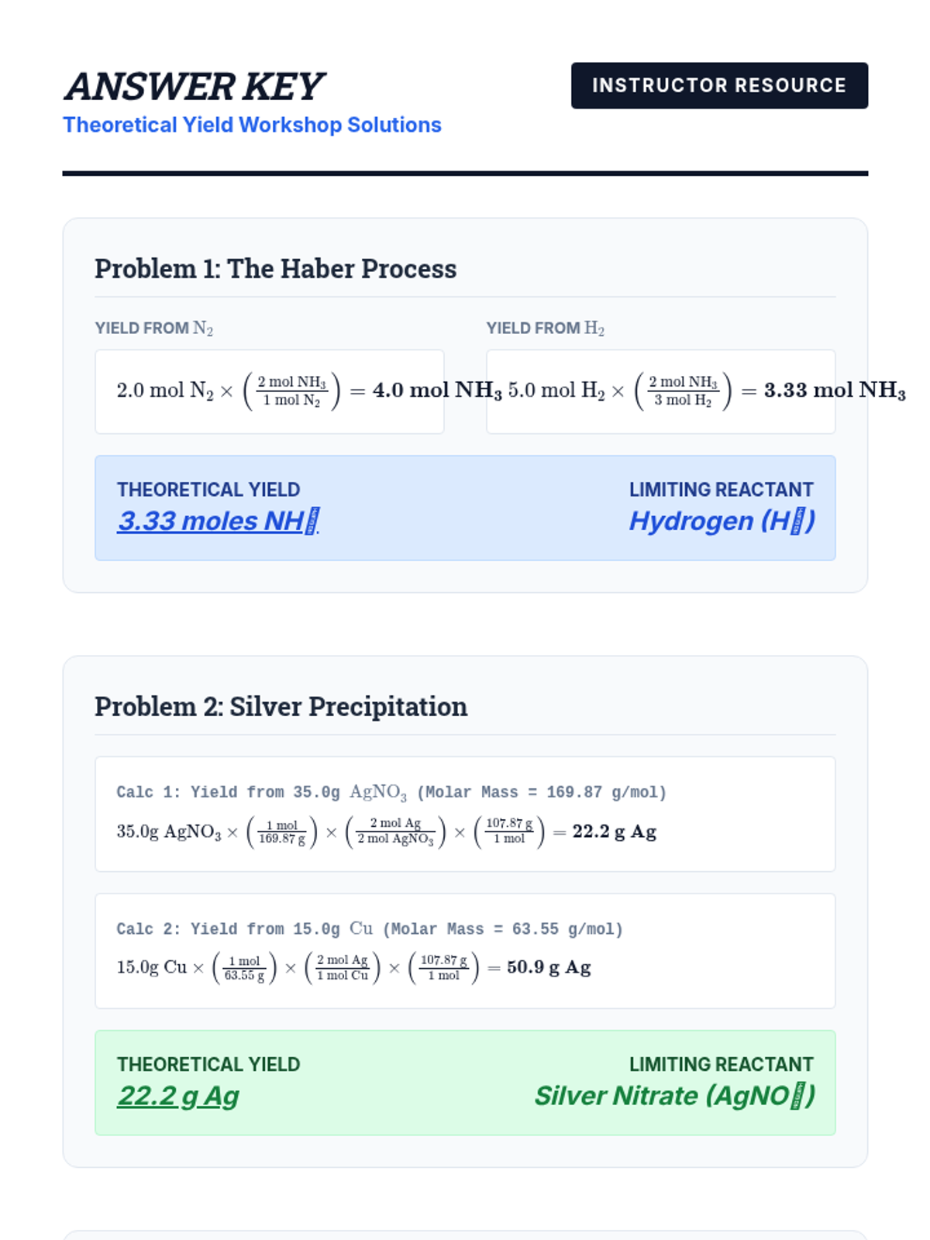Click the underlined 3.33 moles NH3 answer
This screenshot has height=1240, width=930.
[x=218, y=522]
